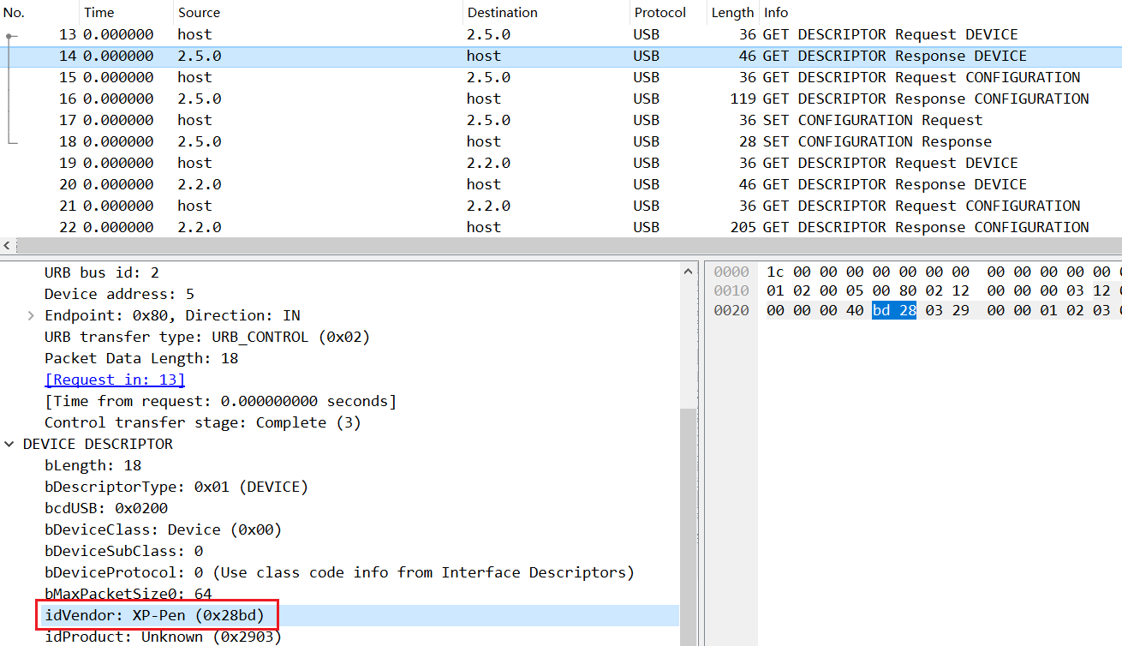Select the bDeviceProtocol: 0 field
1122x646 pixels.
click(x=339, y=572)
